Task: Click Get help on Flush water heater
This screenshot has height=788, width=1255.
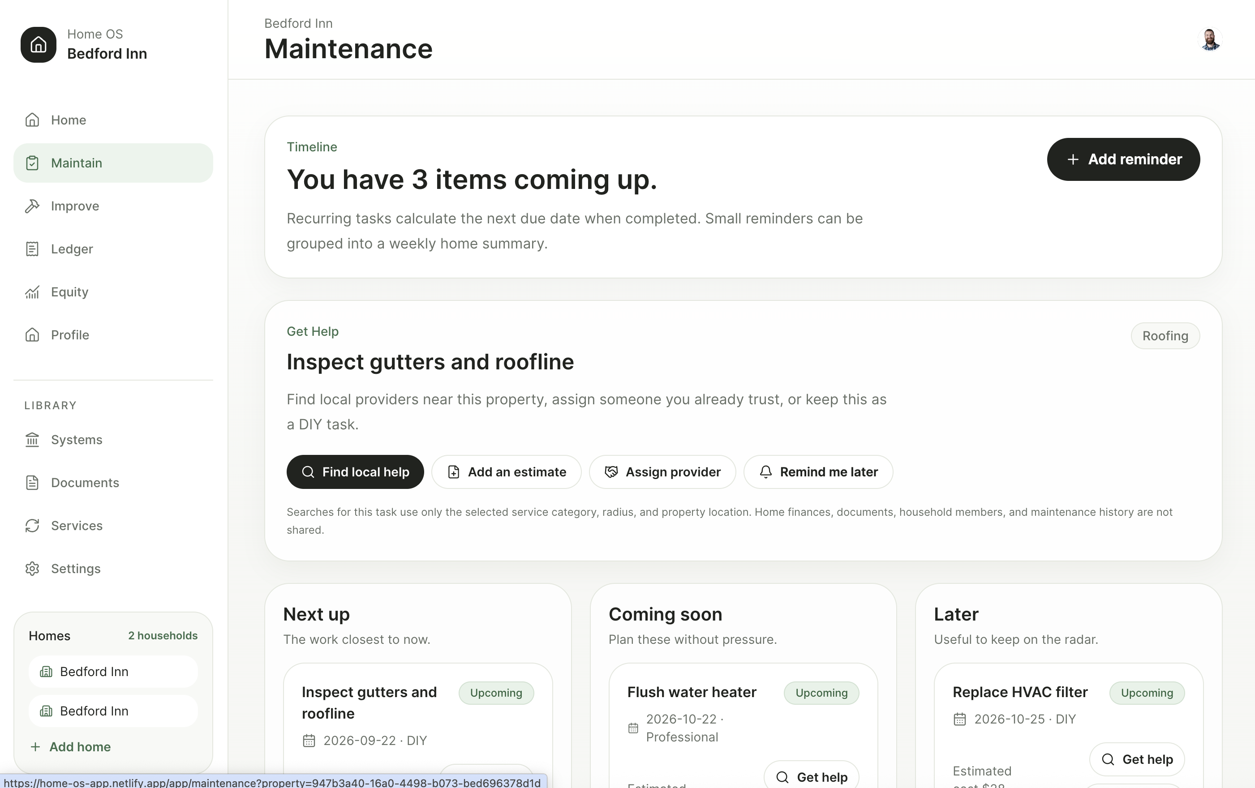Action: (x=811, y=776)
